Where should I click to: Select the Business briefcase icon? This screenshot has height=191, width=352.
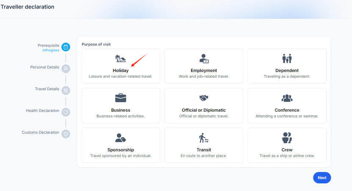[x=120, y=98]
